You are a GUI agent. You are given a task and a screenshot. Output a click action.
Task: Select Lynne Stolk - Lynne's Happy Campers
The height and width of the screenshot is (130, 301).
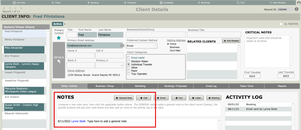[x=24, y=66]
